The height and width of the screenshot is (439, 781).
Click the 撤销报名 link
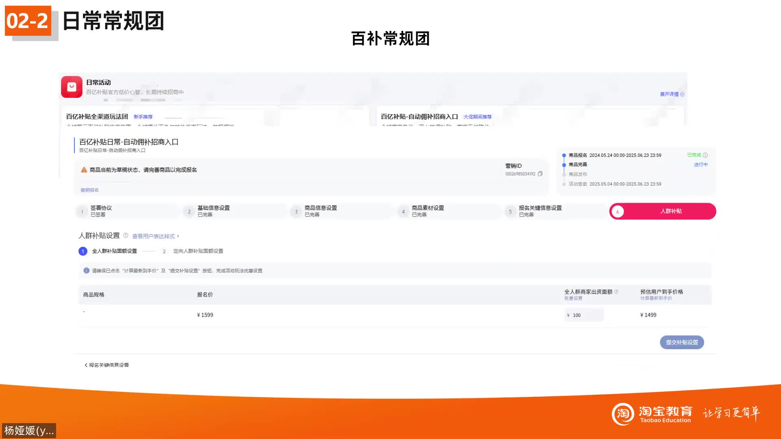coord(89,190)
